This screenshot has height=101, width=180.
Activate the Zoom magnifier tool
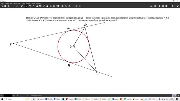66,6
